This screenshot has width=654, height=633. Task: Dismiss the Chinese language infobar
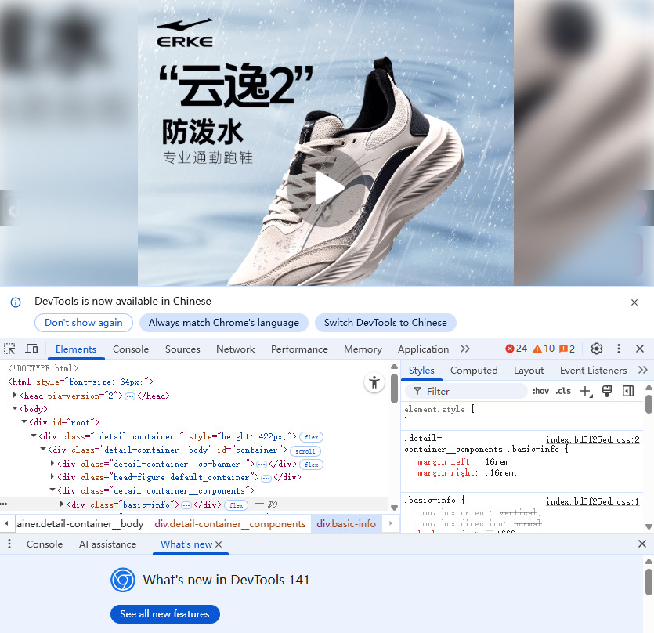pyautogui.click(x=634, y=302)
